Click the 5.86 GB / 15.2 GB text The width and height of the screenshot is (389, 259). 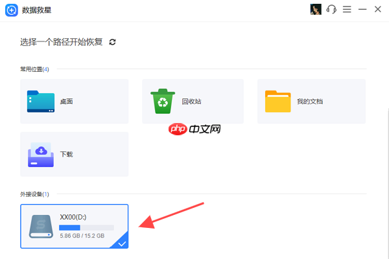coord(82,236)
